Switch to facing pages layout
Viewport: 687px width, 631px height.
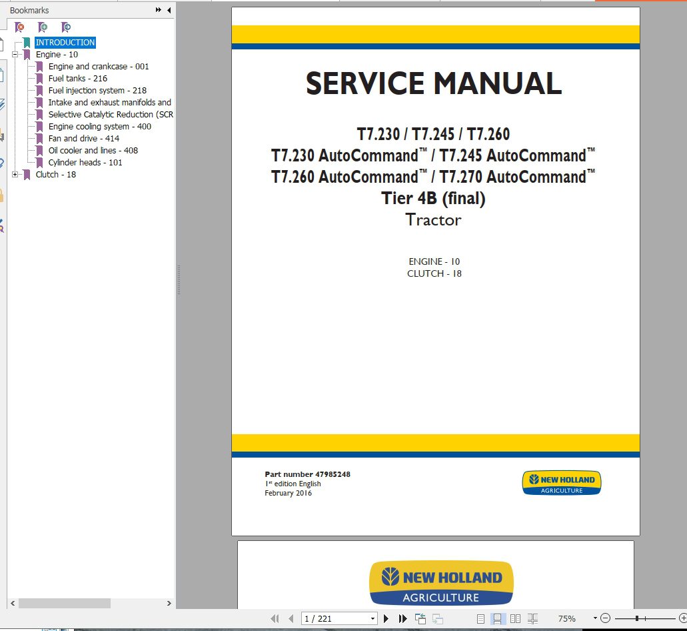[515, 618]
